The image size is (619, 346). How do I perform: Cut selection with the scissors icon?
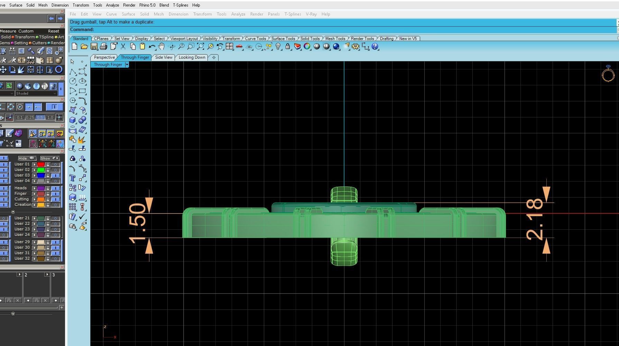[x=123, y=47]
